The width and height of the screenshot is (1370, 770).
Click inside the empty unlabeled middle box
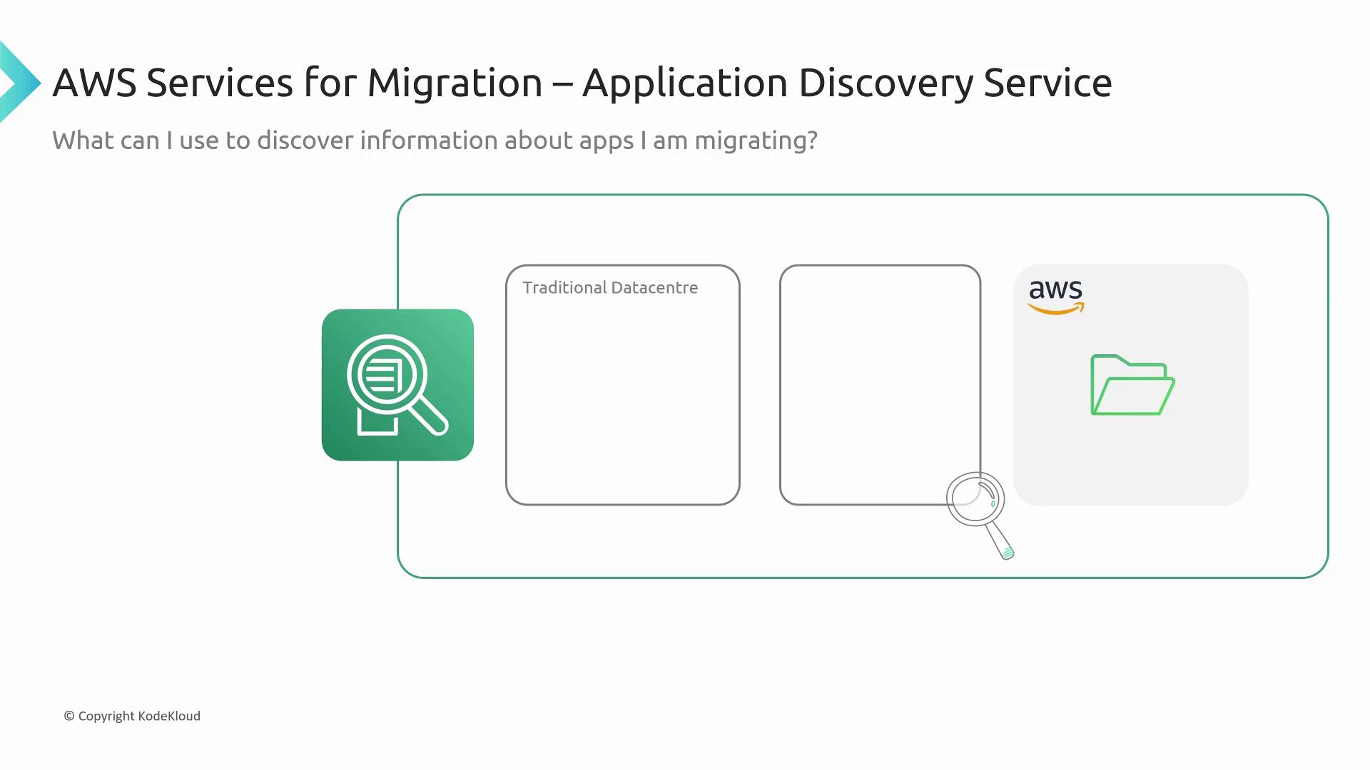pyautogui.click(x=880, y=385)
